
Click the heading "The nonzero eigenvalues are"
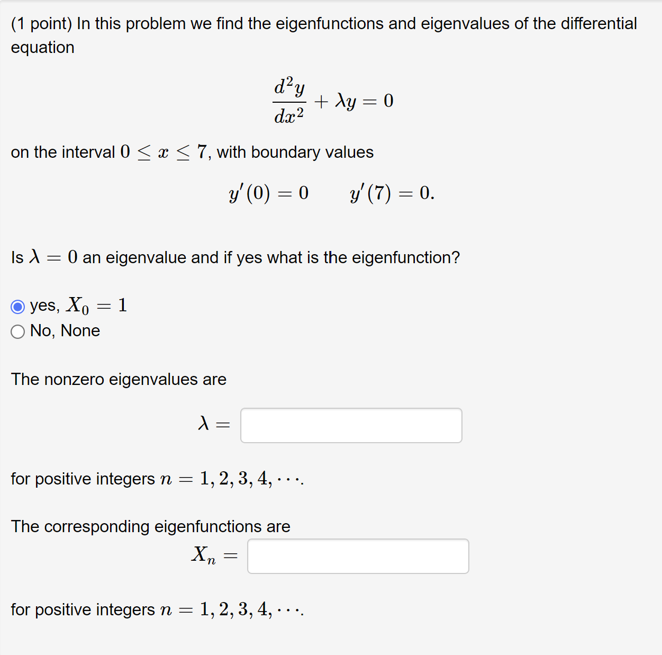tap(119, 379)
